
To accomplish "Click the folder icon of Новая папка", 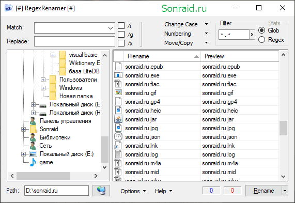I will click(x=53, y=96).
